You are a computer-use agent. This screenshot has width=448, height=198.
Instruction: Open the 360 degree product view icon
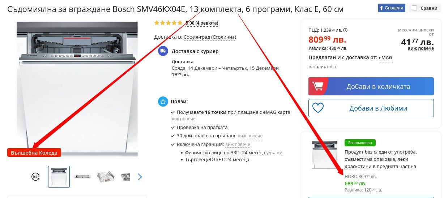click(x=35, y=177)
